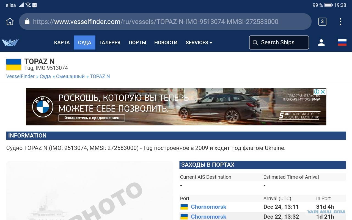Click the magnifier icon in Search Ships
The image size is (352, 220).
click(x=255, y=43)
